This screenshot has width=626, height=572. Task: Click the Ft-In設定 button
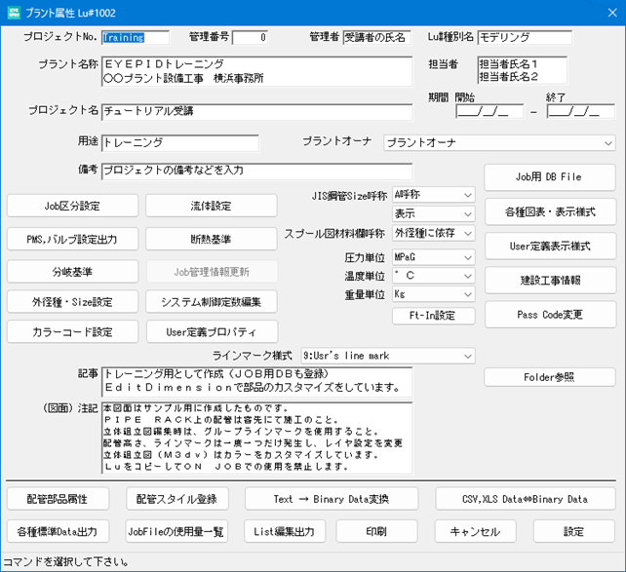pos(434,316)
